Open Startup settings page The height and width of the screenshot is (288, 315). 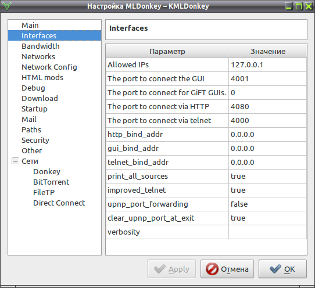coord(34,109)
